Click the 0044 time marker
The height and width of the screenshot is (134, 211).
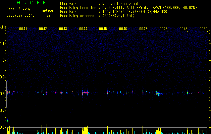point(83,29)
